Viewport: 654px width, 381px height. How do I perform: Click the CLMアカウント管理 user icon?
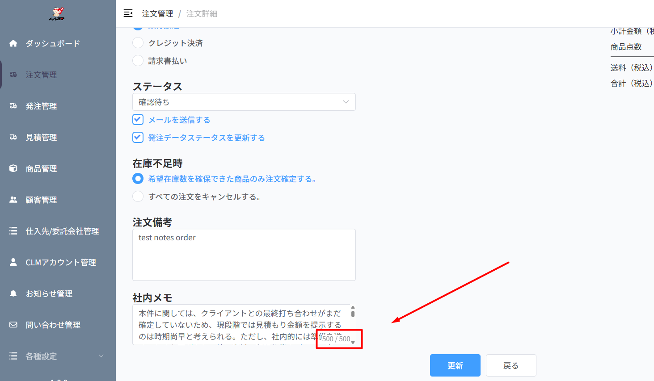(13, 262)
